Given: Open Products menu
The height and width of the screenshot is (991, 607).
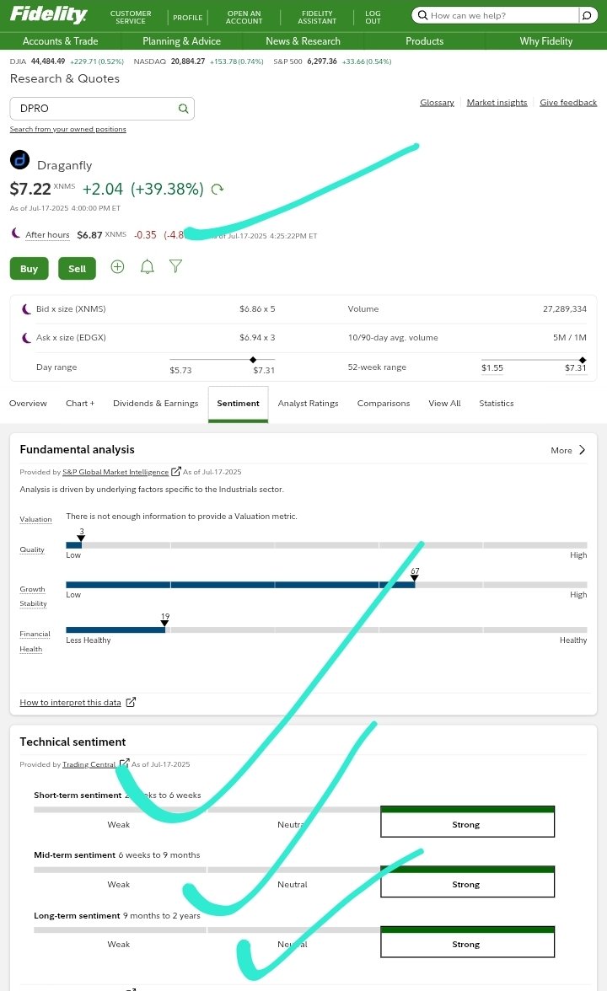Looking at the screenshot, I should click(x=424, y=41).
